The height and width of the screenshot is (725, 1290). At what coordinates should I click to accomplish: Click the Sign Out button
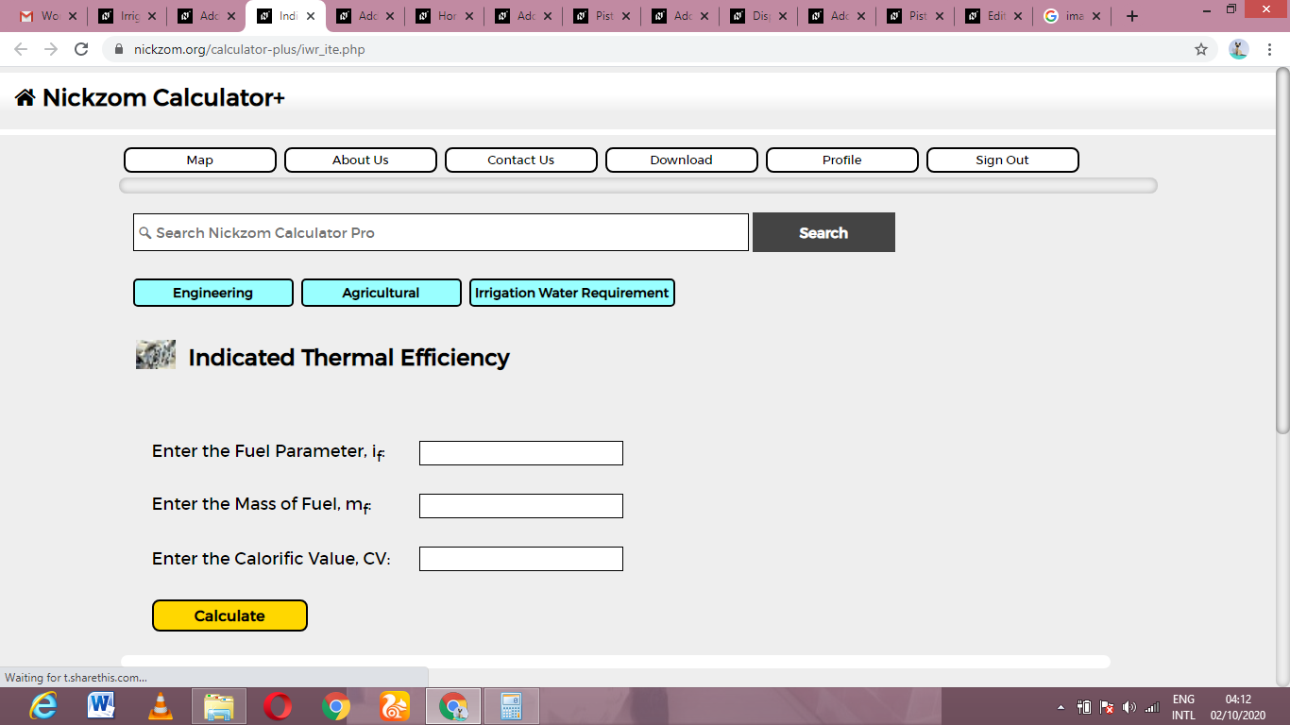tap(1003, 160)
